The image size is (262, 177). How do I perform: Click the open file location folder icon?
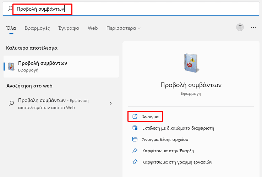135,139
